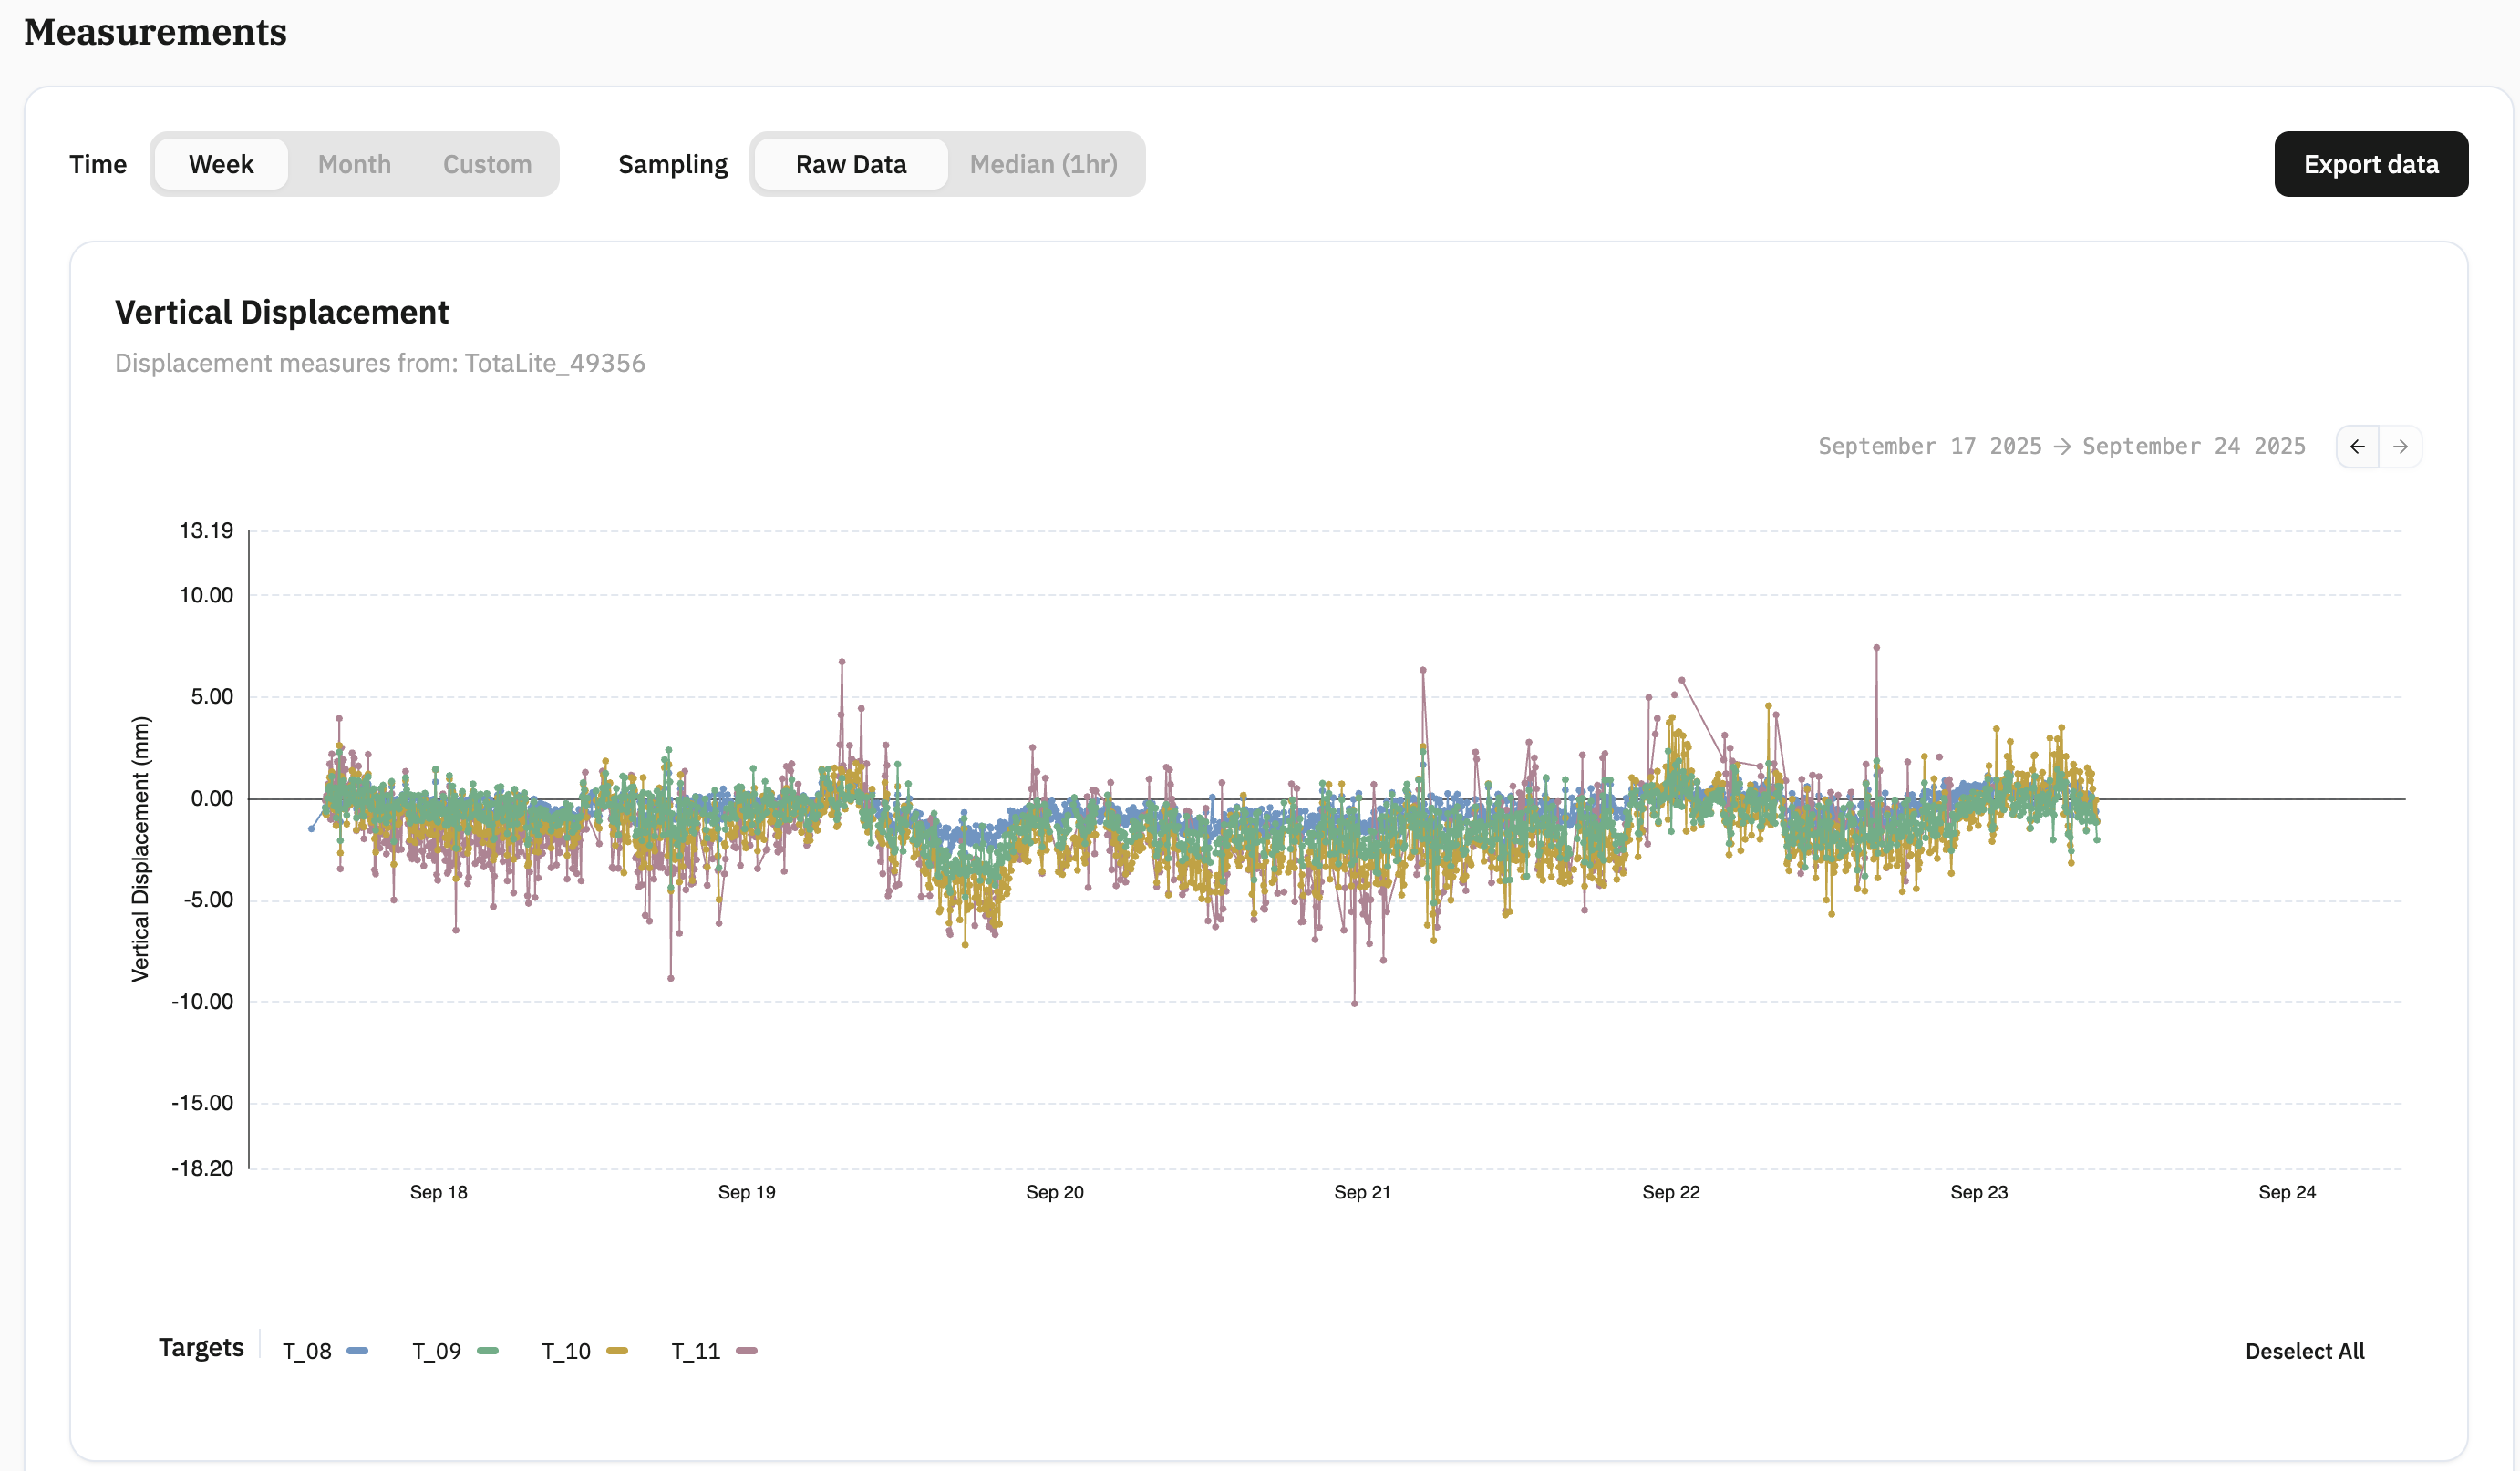Screen dimensions: 2520x1471
Task: Click the T_08 target label
Action: coord(307,1351)
